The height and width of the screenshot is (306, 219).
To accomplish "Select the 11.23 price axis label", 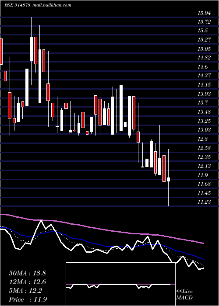I will [204, 202].
